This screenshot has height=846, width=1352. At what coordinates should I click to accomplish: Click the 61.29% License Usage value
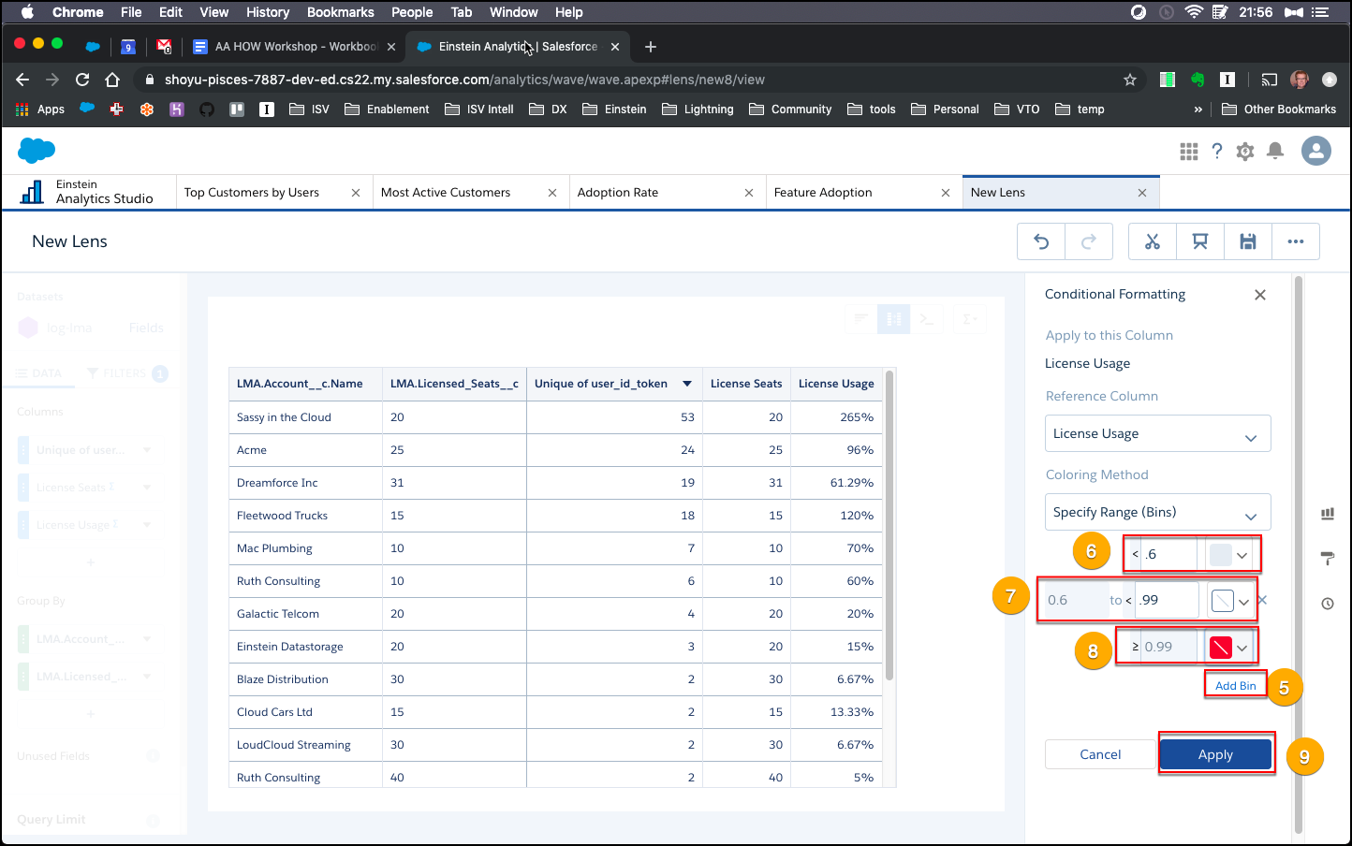tap(852, 483)
